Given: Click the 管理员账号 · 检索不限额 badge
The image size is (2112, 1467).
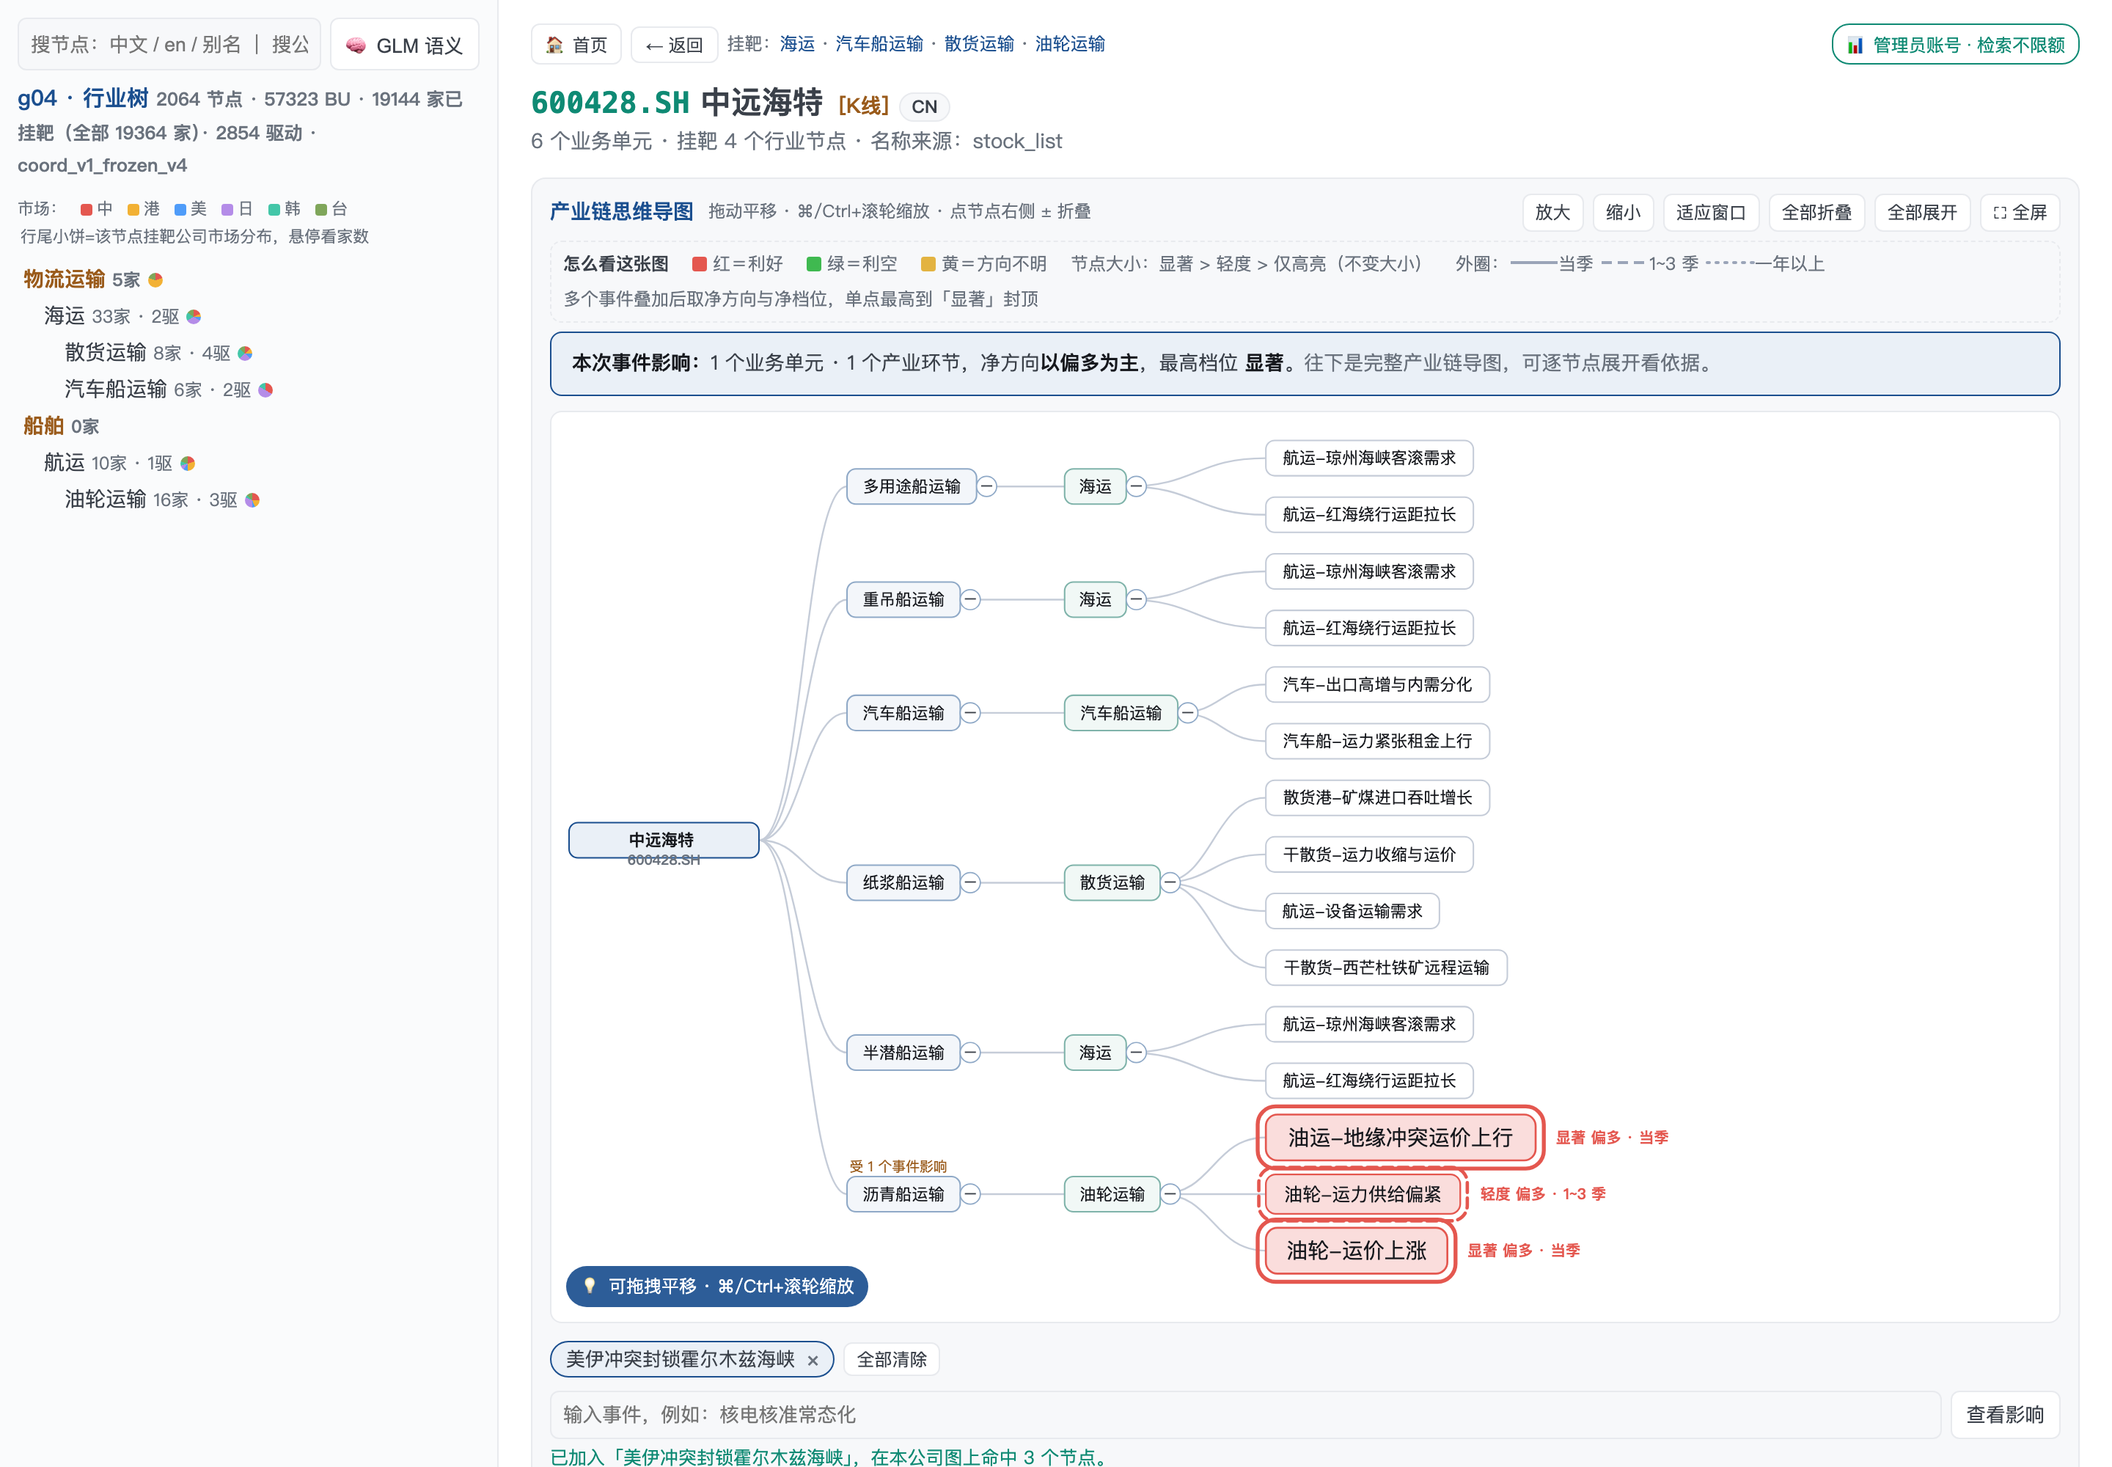Looking at the screenshot, I should click(x=1955, y=45).
